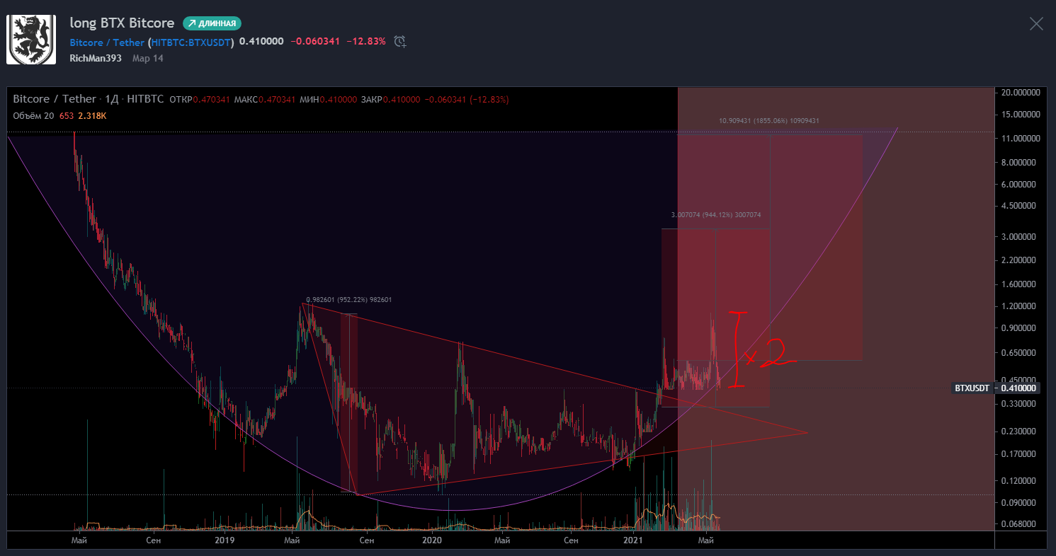Image resolution: width=1056 pixels, height=556 pixels.
Task: Click 15.000000 on the price axis
Action: pos(1020,114)
